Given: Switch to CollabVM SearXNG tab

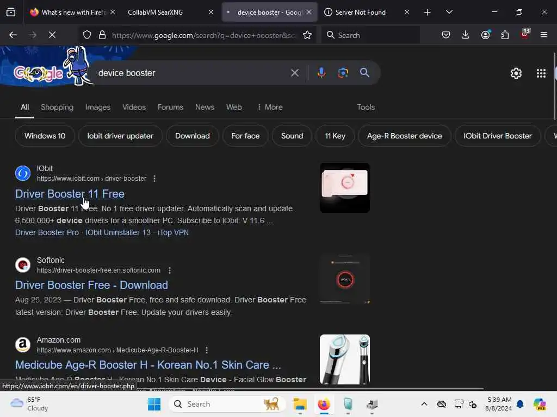Looking at the screenshot, I should tap(170, 12).
